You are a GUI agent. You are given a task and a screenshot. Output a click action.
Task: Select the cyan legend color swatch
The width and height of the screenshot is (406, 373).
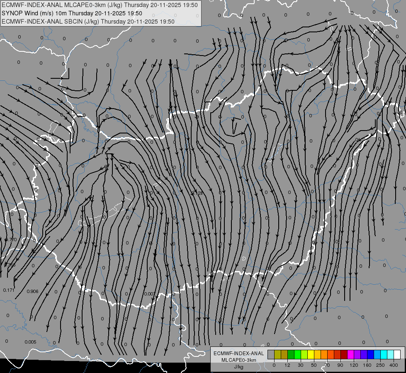click(384, 354)
